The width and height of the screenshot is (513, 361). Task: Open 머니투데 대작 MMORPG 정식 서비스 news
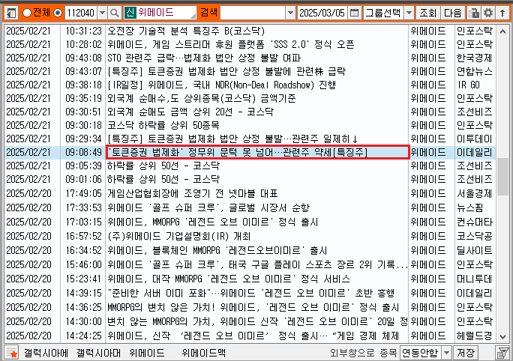(229, 279)
